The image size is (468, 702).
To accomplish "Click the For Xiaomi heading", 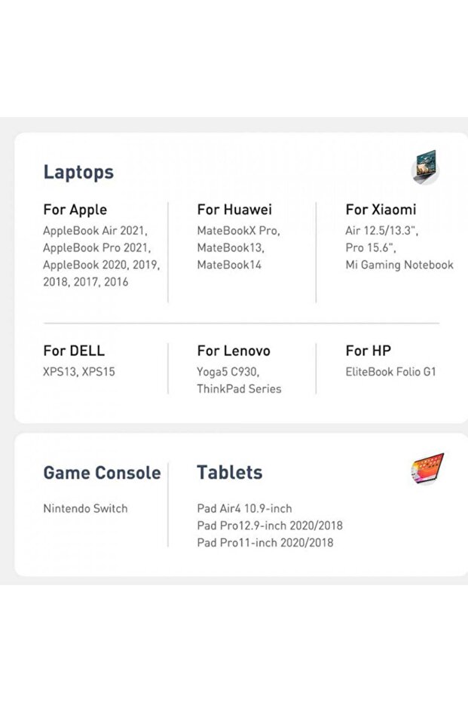I will (381, 210).
